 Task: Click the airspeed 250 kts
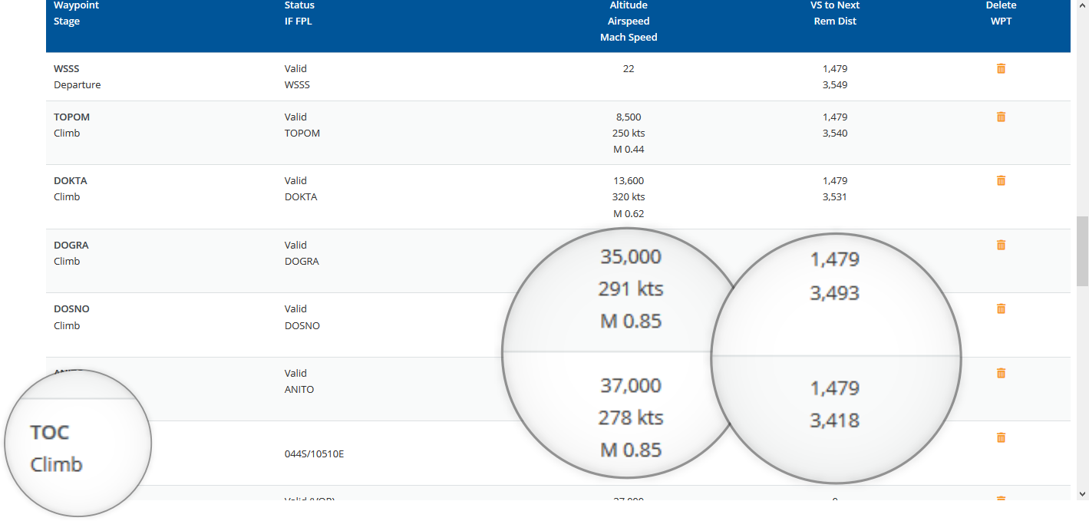[x=629, y=134]
